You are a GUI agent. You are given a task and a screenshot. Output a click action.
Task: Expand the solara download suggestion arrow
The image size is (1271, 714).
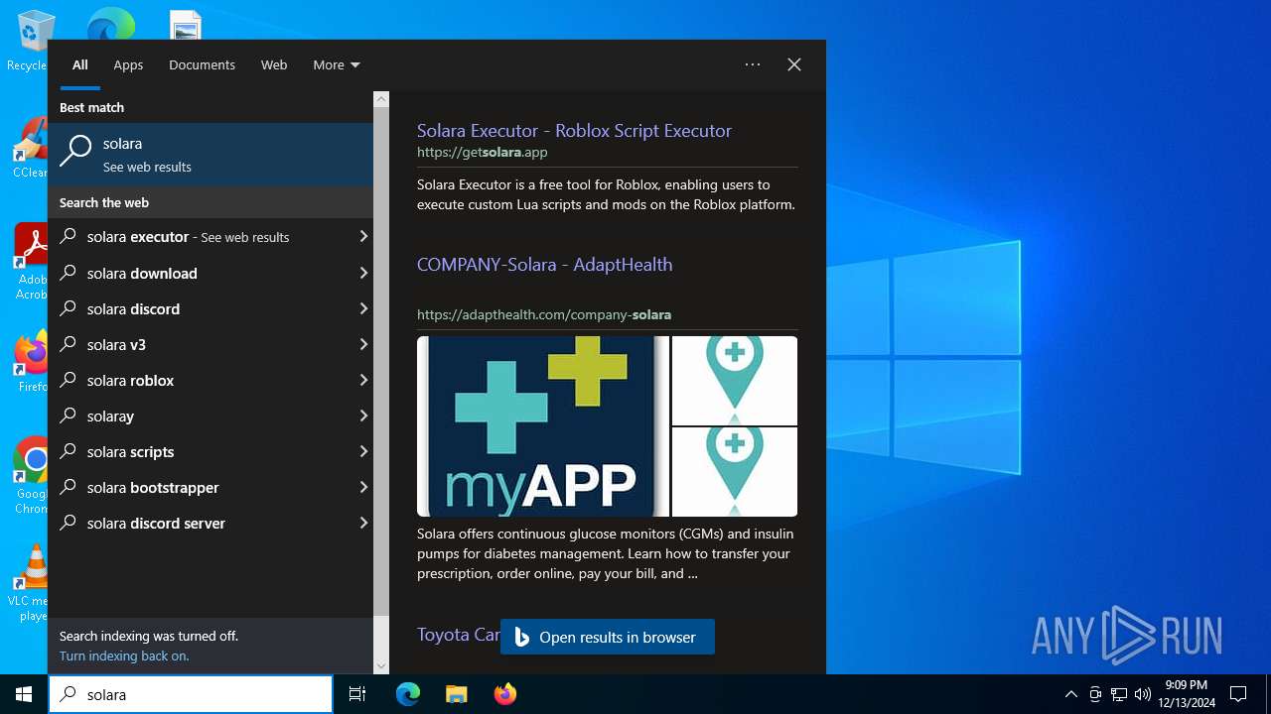coord(363,273)
